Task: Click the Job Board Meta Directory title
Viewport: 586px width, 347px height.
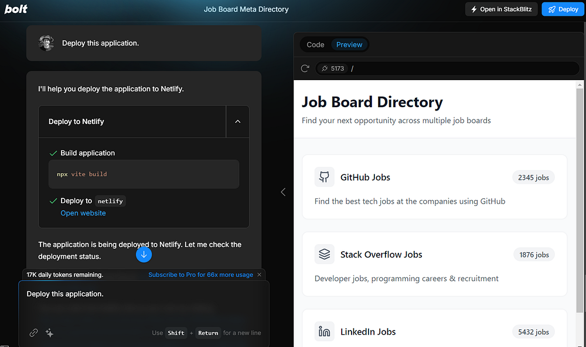Action: tap(246, 9)
